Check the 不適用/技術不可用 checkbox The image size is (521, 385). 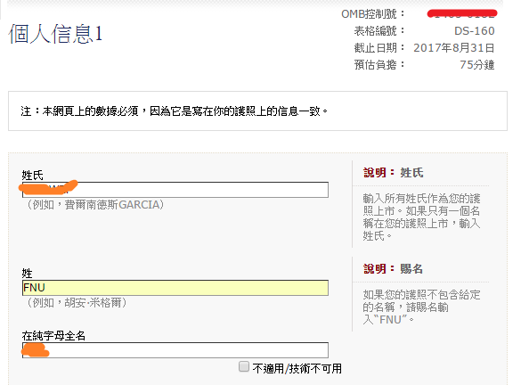244,366
